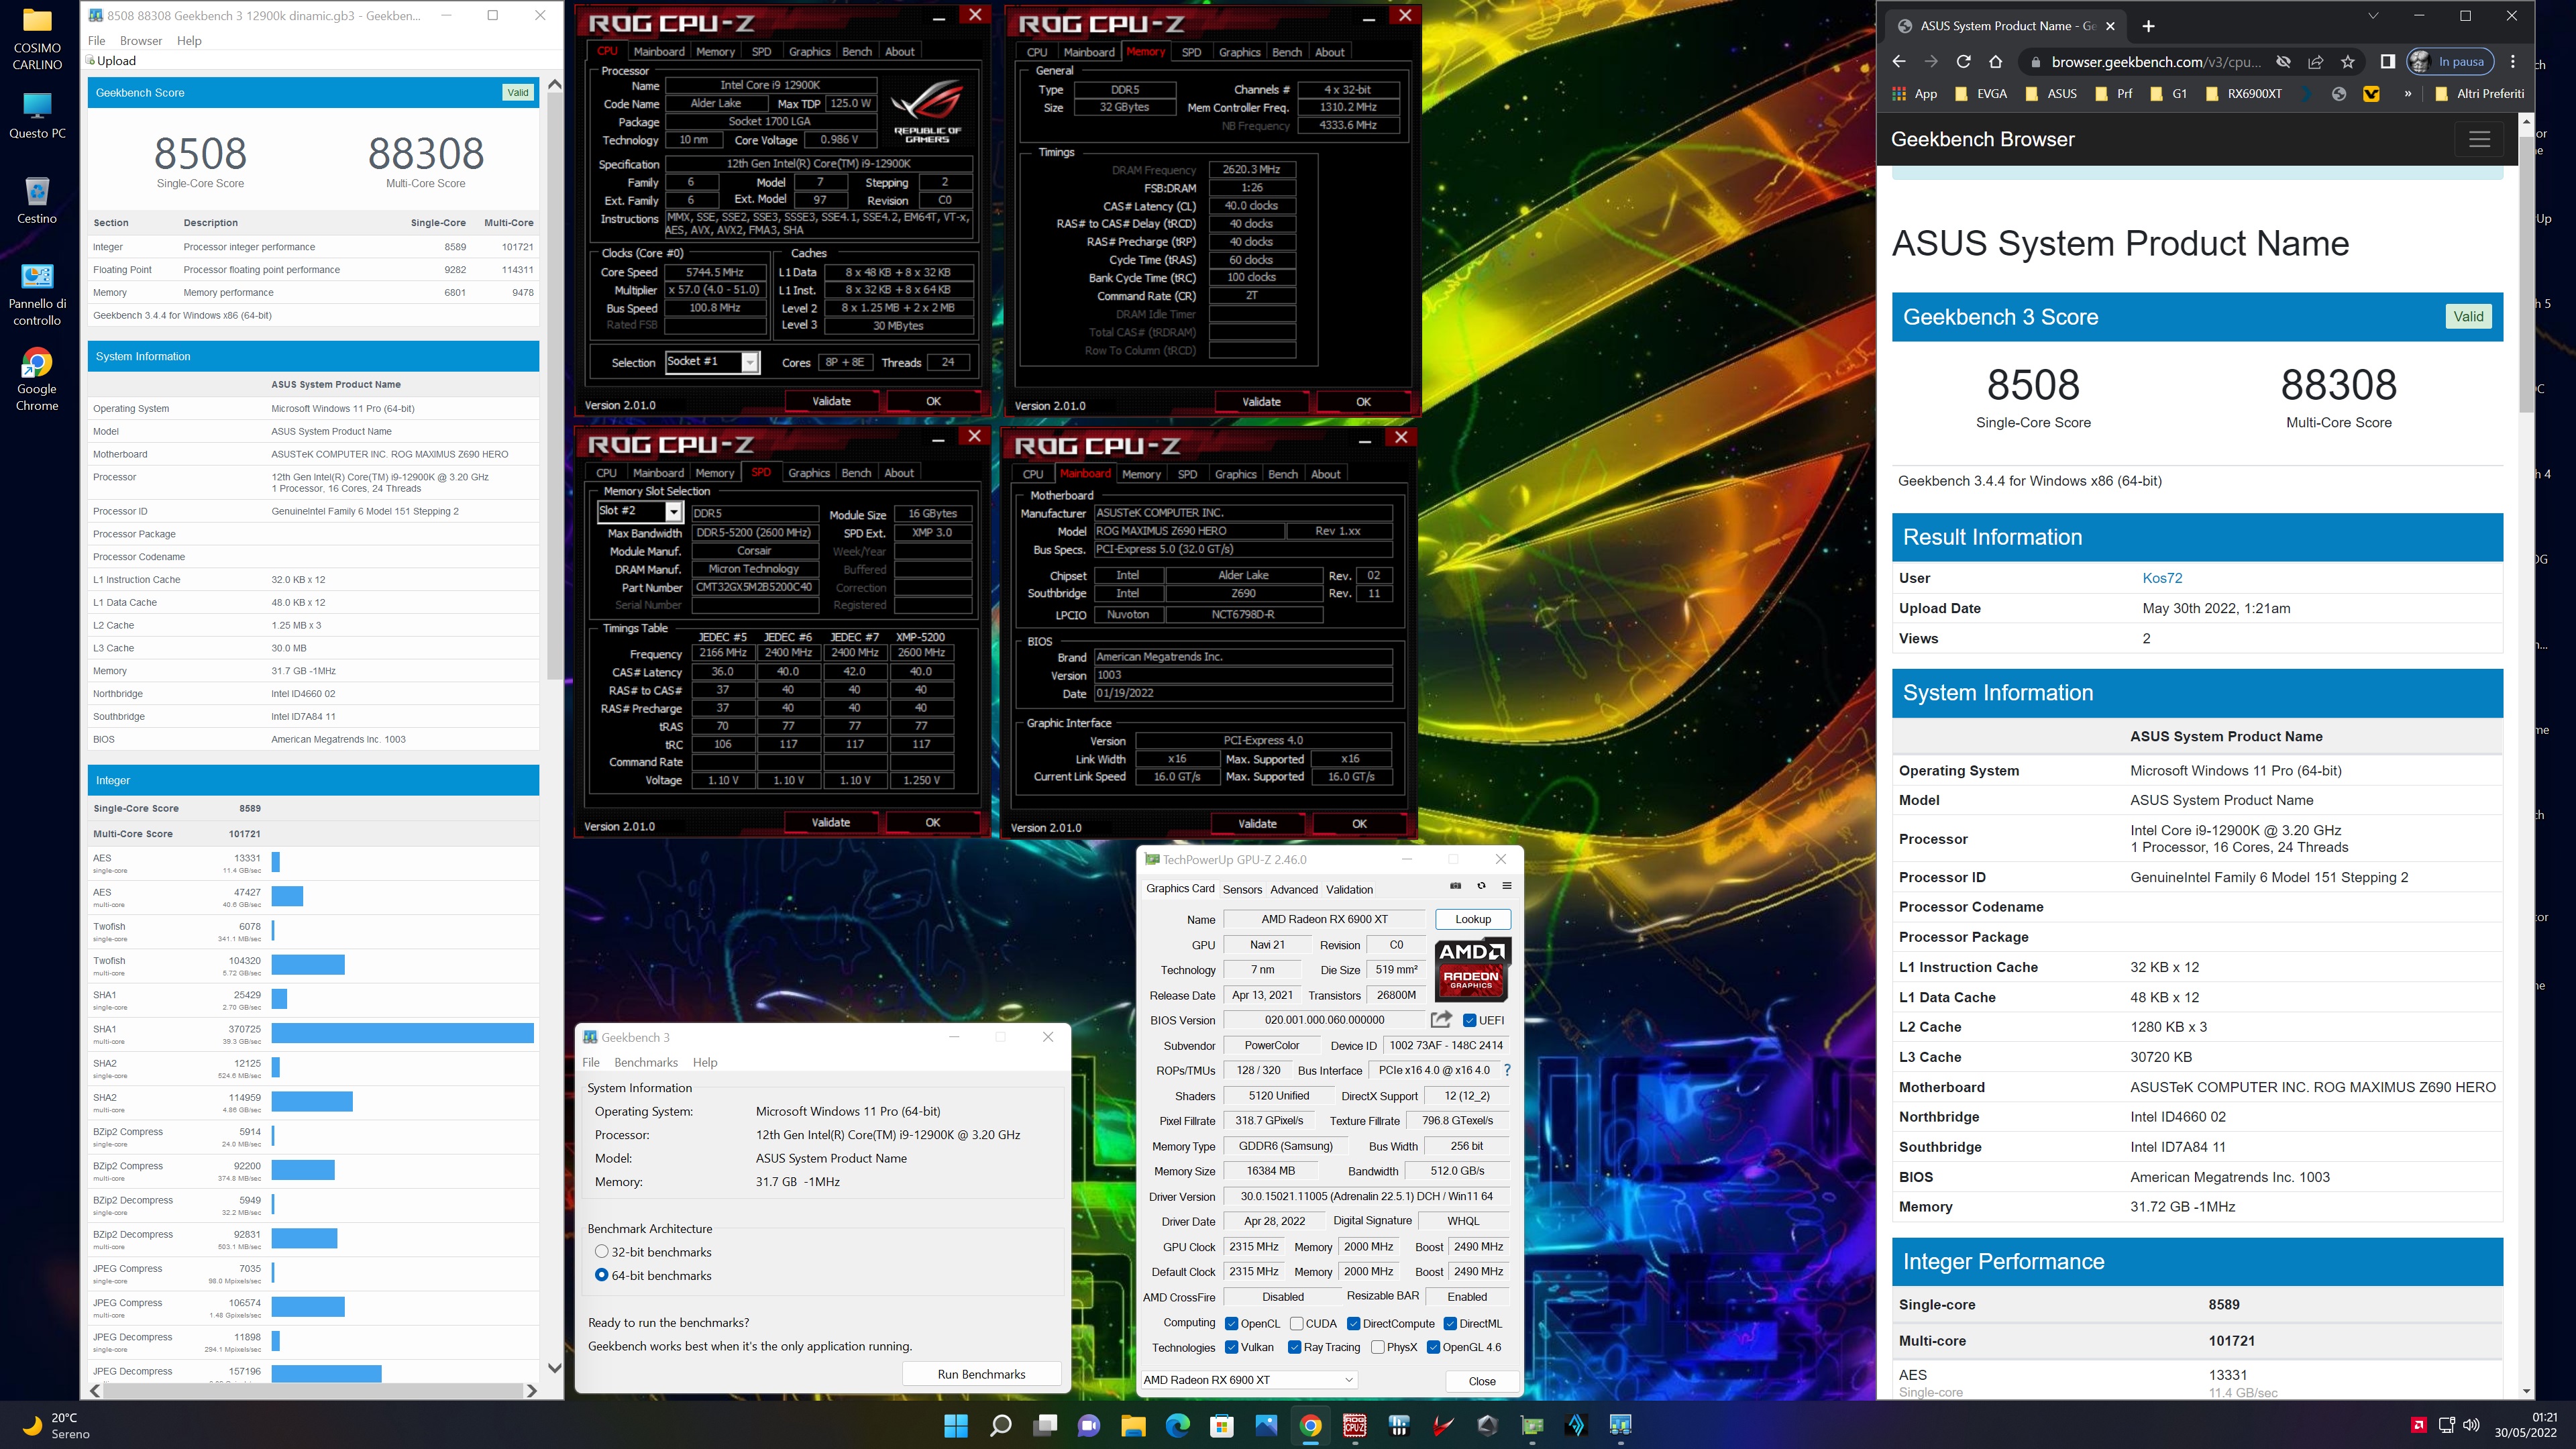Bookmark this page with the star icon
This screenshot has height=1449, width=2576.
2348,62
